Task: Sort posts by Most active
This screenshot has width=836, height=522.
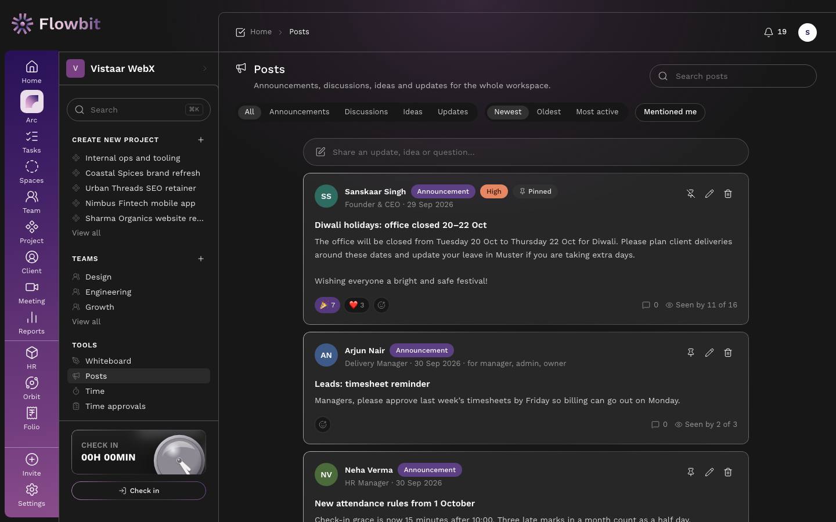Action: pyautogui.click(x=597, y=112)
